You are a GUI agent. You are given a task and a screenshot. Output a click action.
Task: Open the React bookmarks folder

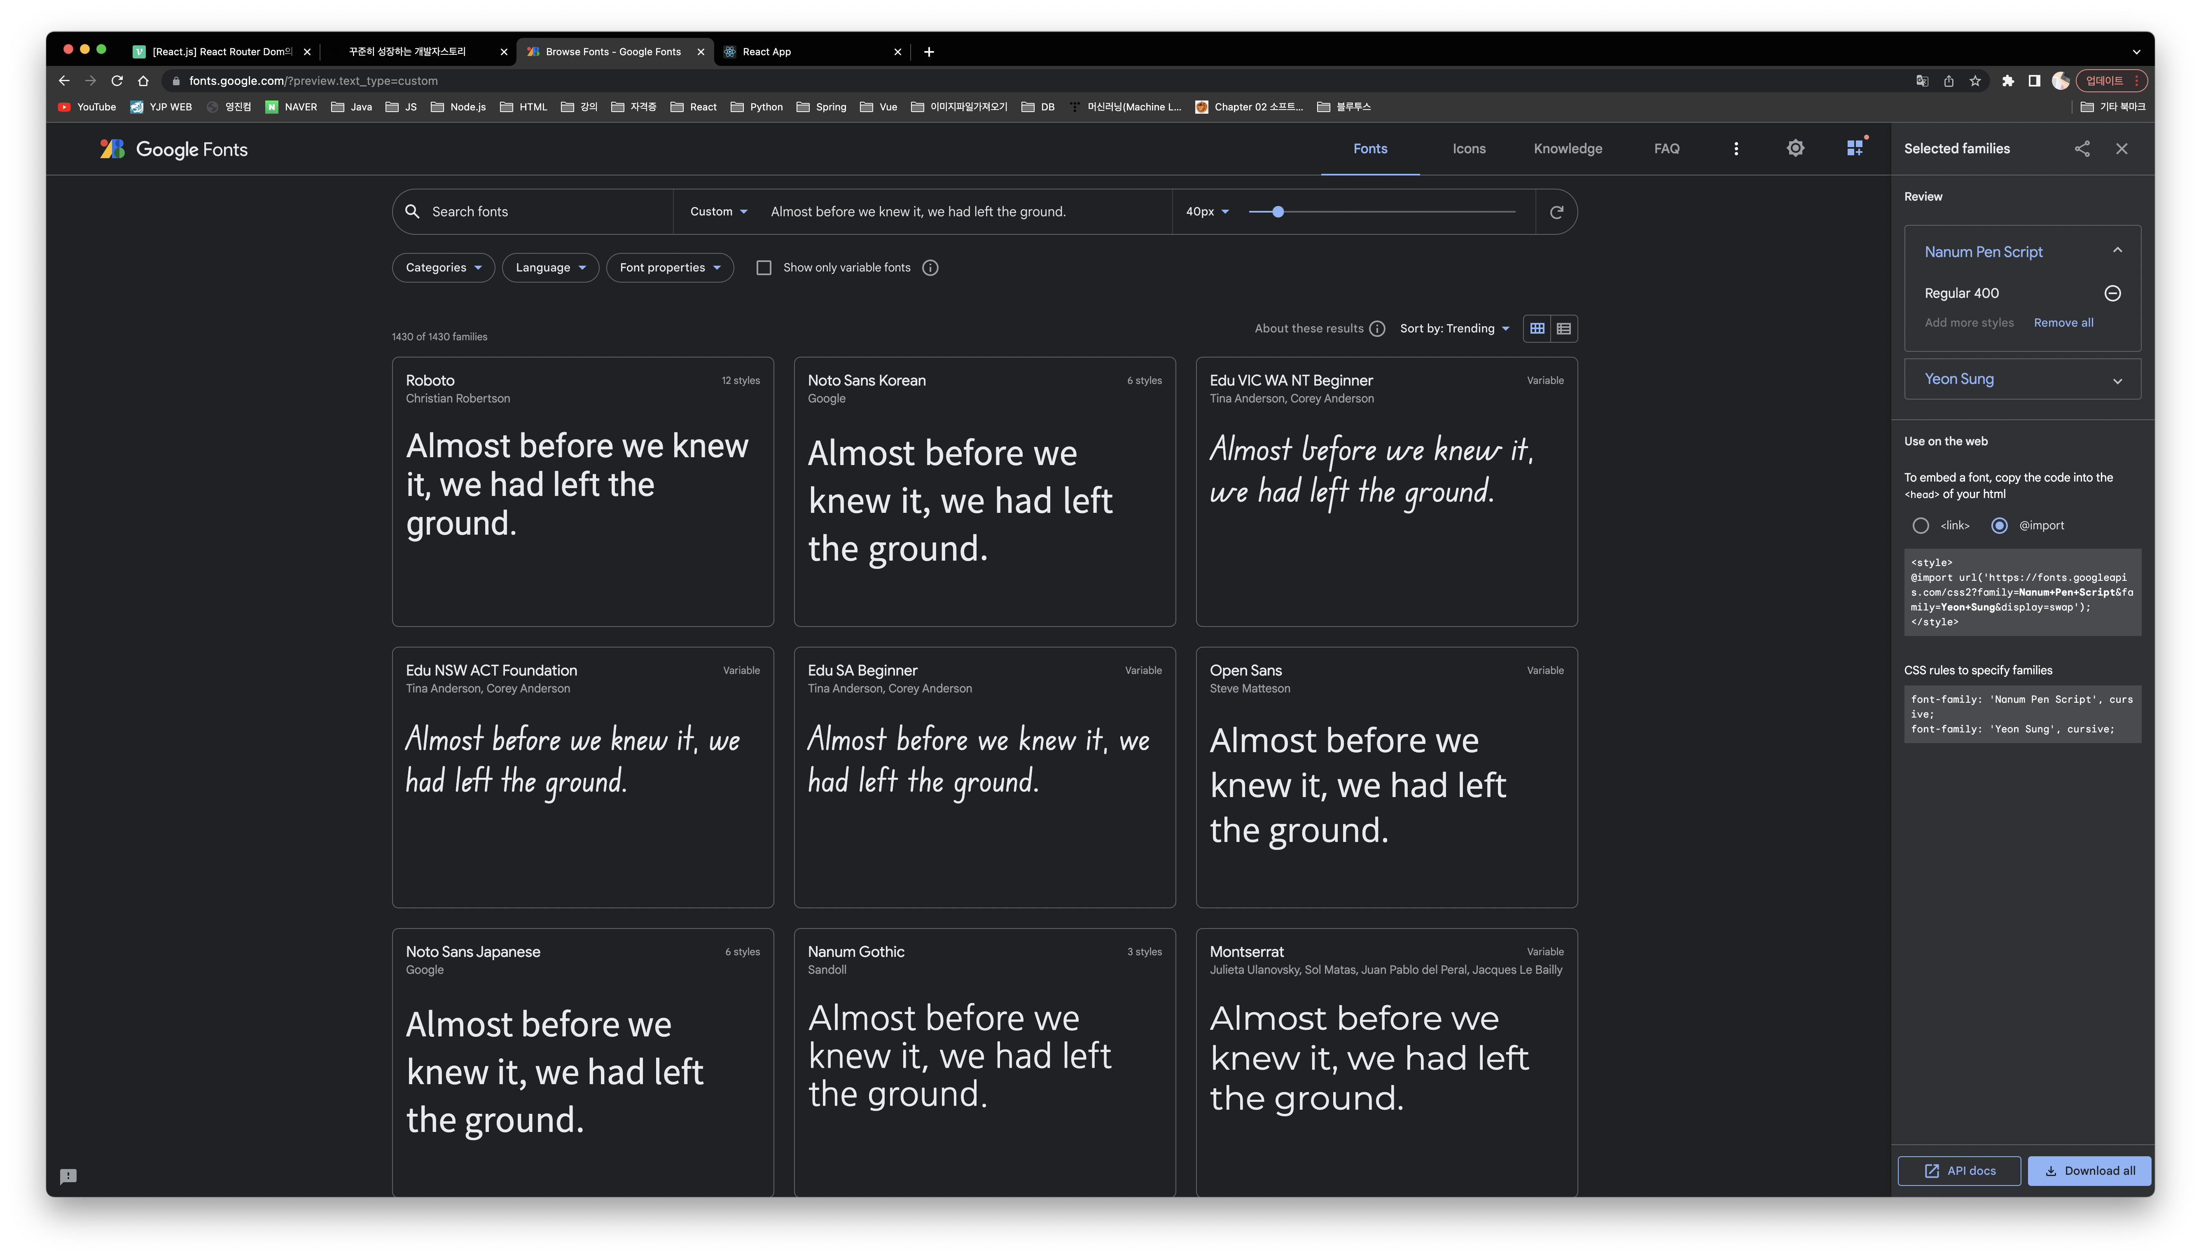click(x=694, y=107)
